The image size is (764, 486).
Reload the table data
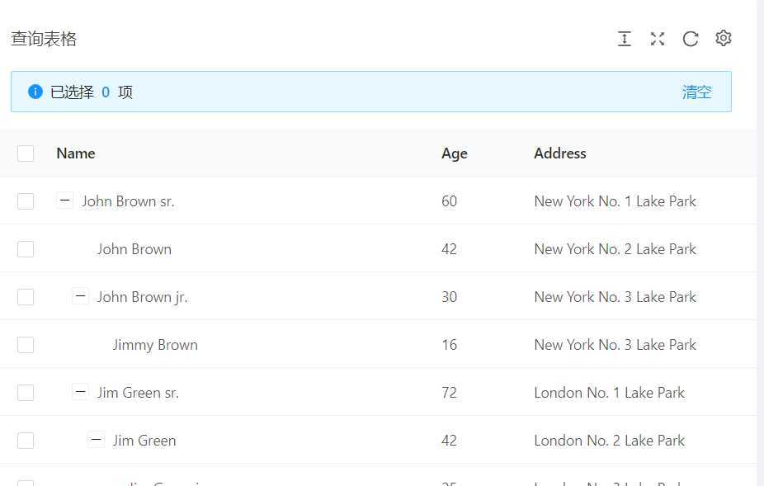click(691, 39)
